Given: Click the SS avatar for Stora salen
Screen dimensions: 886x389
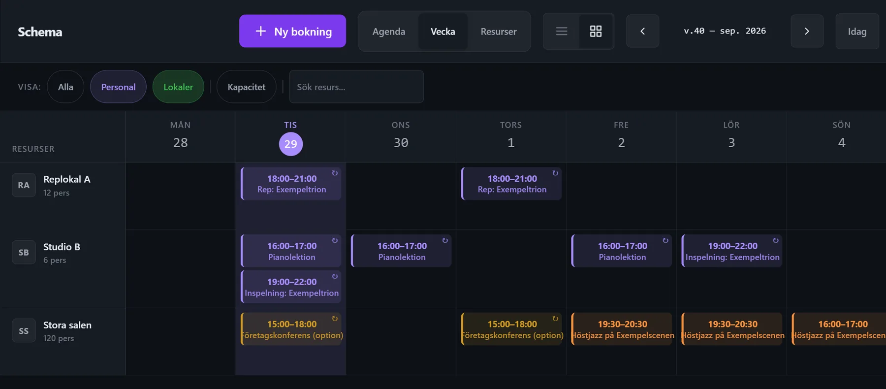Looking at the screenshot, I should pyautogui.click(x=24, y=331).
